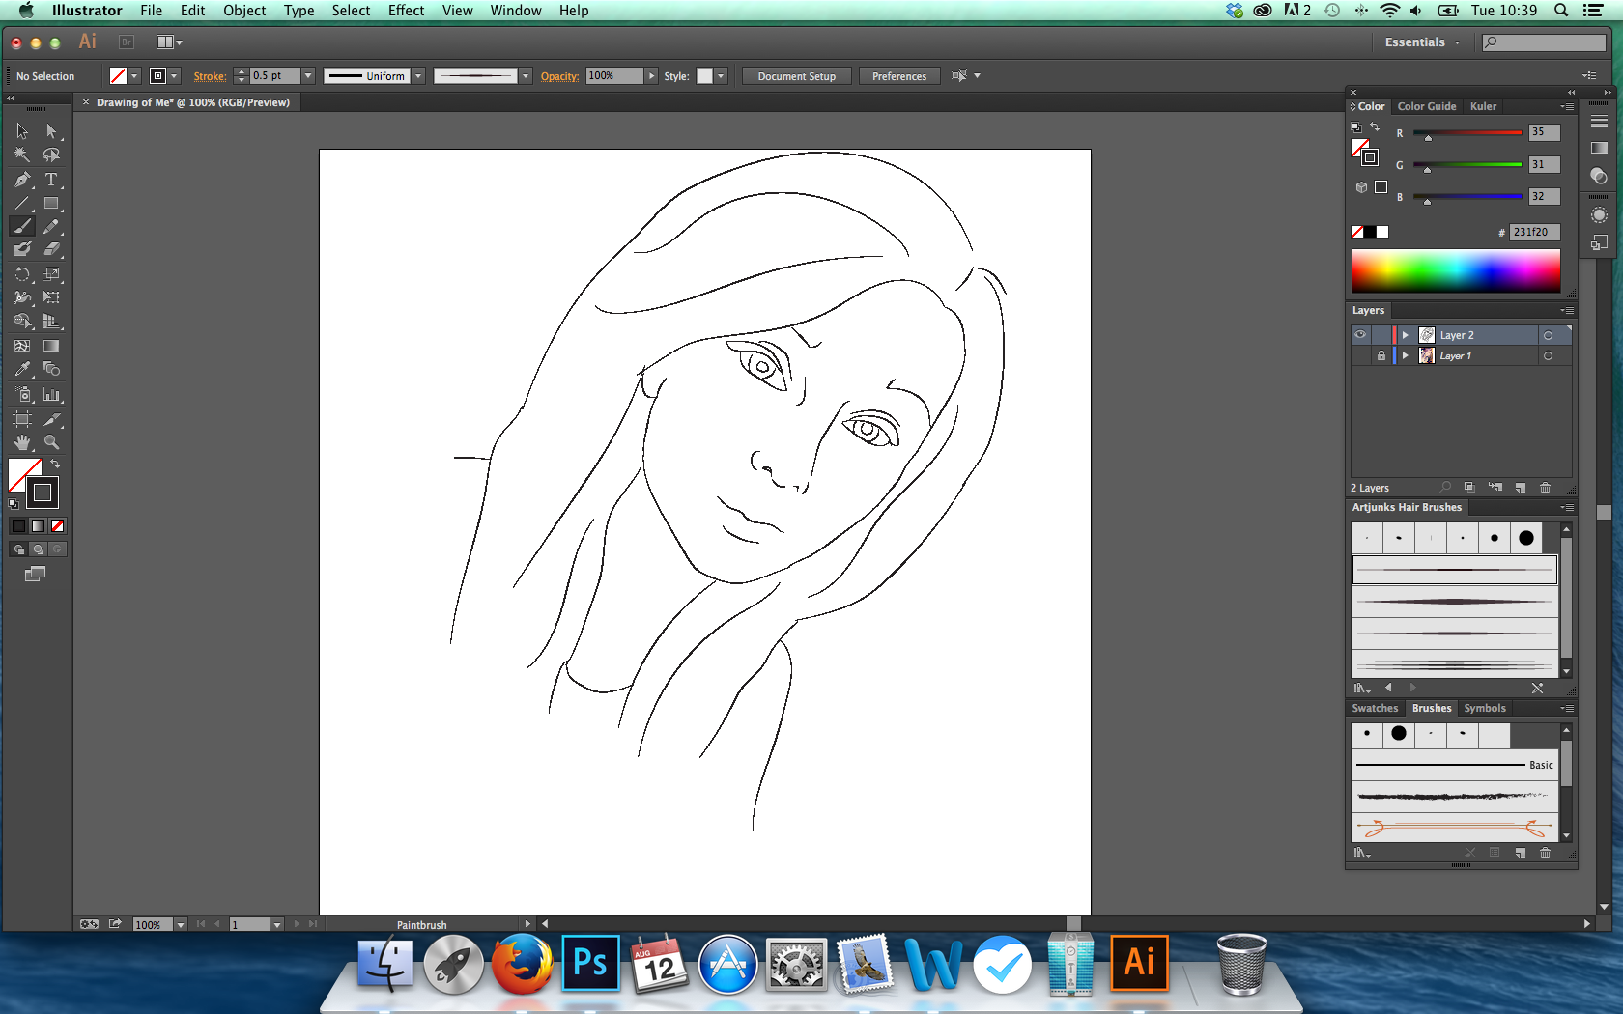Click Layer 1 target circle indicator
1623x1014 pixels.
[x=1548, y=356]
